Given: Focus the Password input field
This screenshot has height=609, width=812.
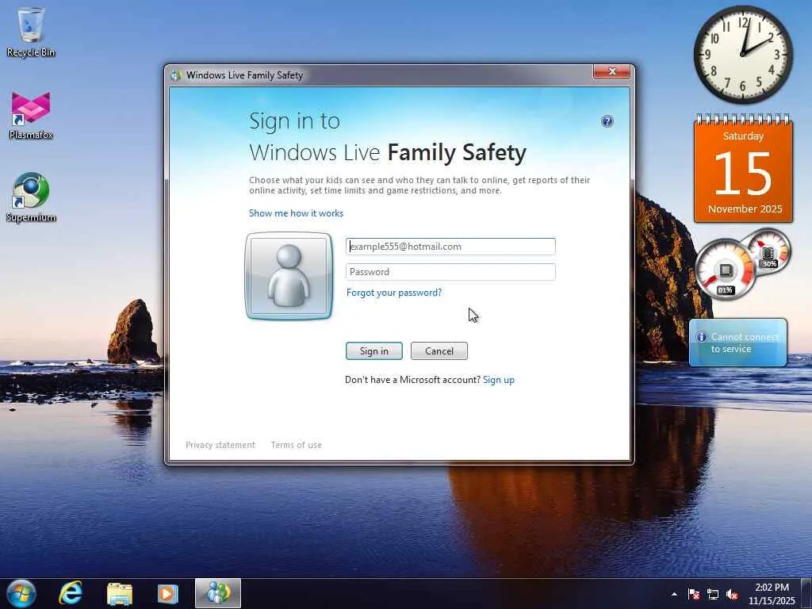Looking at the screenshot, I should point(450,272).
